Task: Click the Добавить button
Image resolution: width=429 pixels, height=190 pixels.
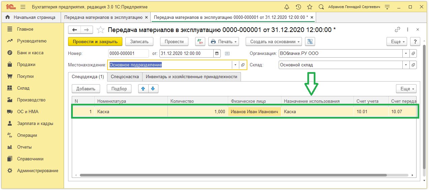Action: [x=86, y=89]
